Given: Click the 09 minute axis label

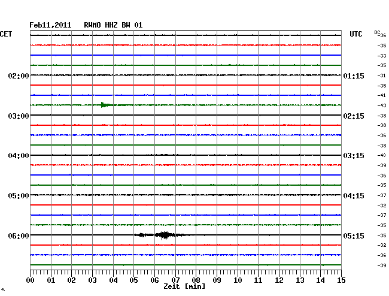Looking at the screenshot, I should [217, 280].
